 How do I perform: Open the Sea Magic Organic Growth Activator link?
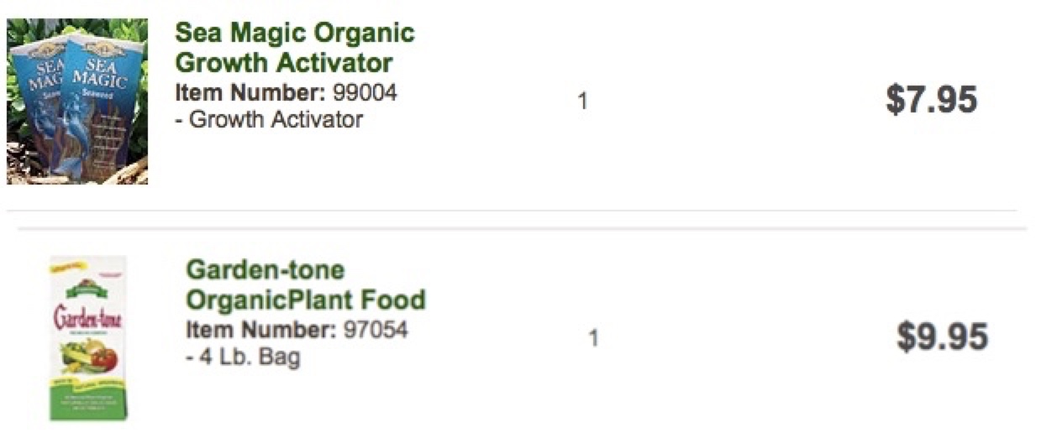(x=294, y=48)
